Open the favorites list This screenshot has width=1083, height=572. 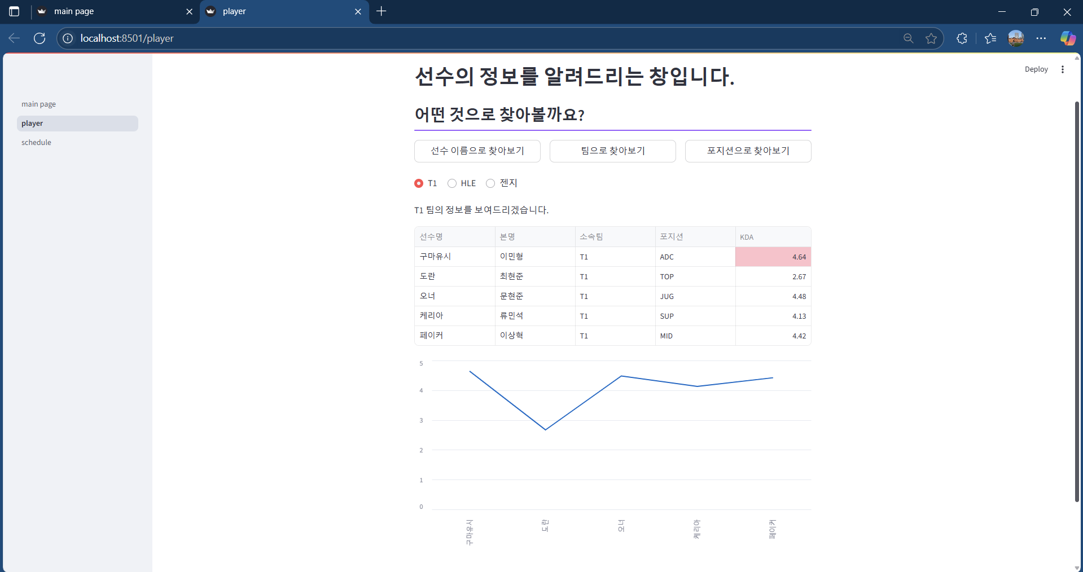click(990, 38)
